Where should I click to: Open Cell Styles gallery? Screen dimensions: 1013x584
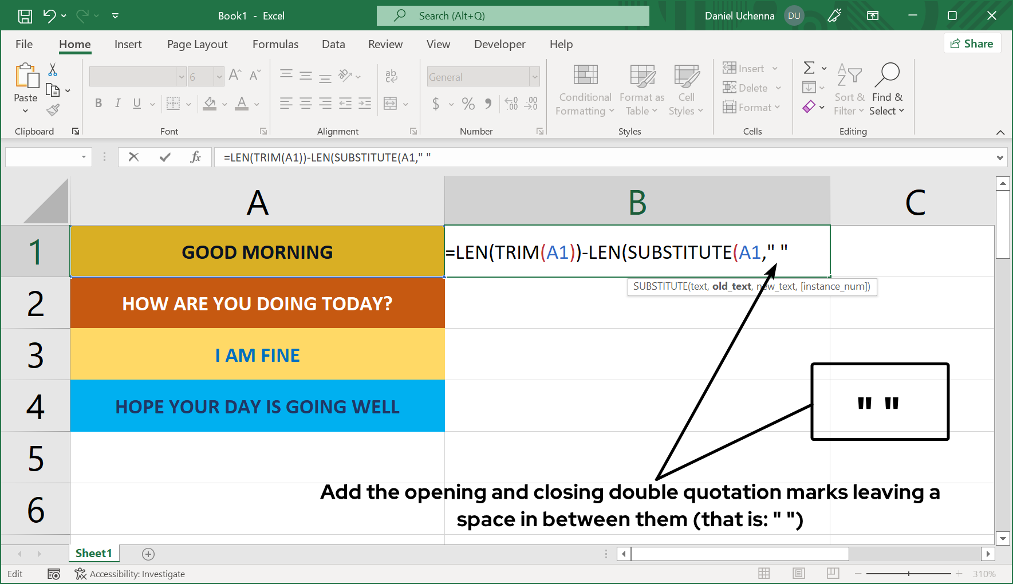click(685, 90)
